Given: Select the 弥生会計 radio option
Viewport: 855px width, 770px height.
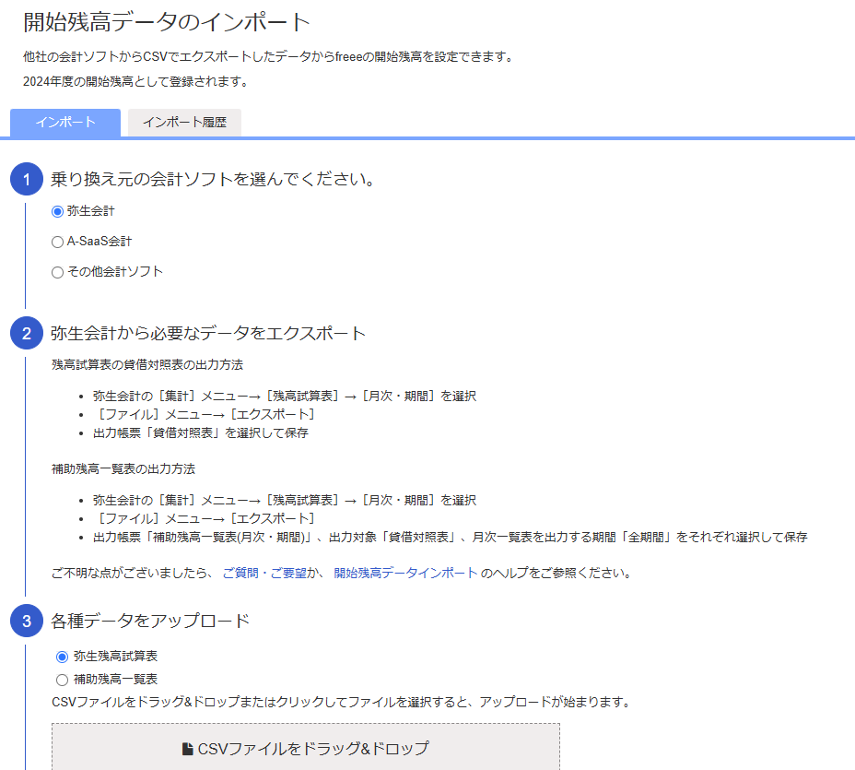Looking at the screenshot, I should point(57,211).
